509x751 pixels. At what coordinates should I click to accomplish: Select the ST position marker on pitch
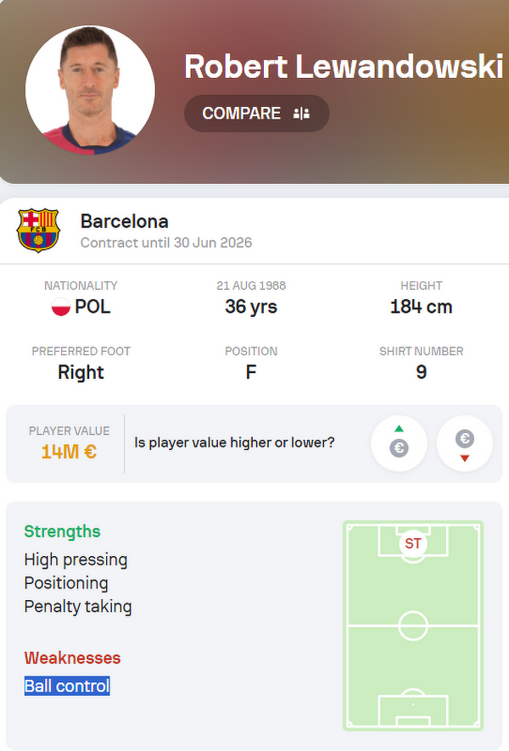point(412,543)
